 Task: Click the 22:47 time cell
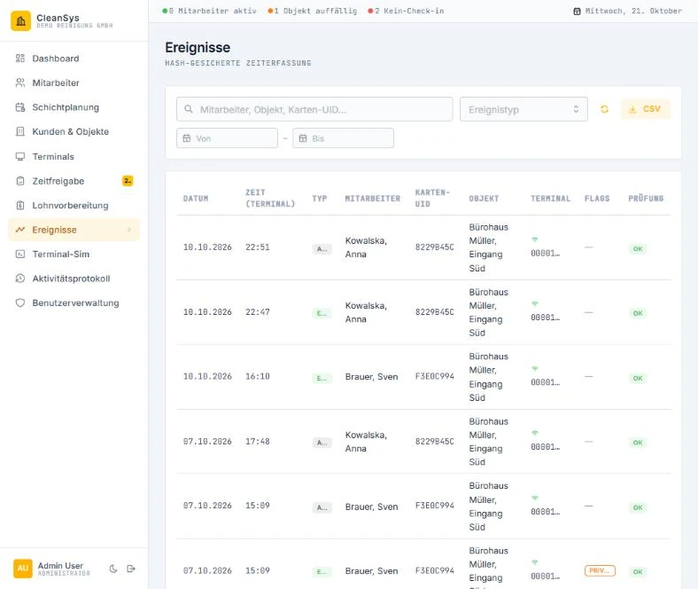click(x=258, y=312)
